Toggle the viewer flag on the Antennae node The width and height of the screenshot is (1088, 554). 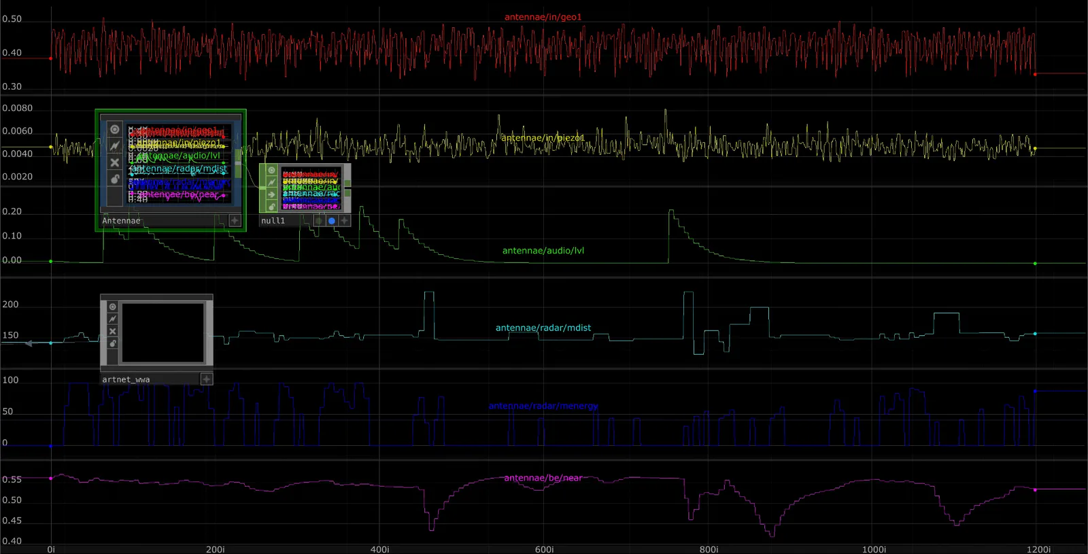click(115, 129)
